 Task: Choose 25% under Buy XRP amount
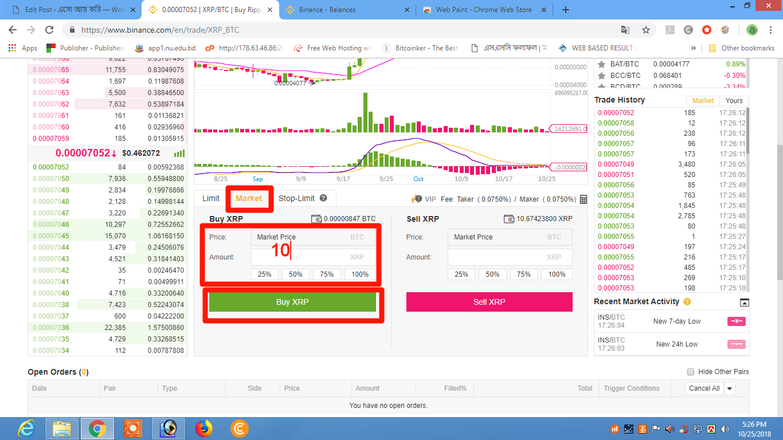(265, 274)
